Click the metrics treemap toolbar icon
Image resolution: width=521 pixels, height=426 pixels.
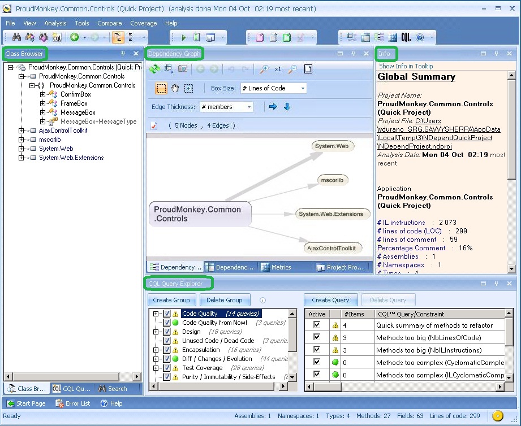click(393, 37)
